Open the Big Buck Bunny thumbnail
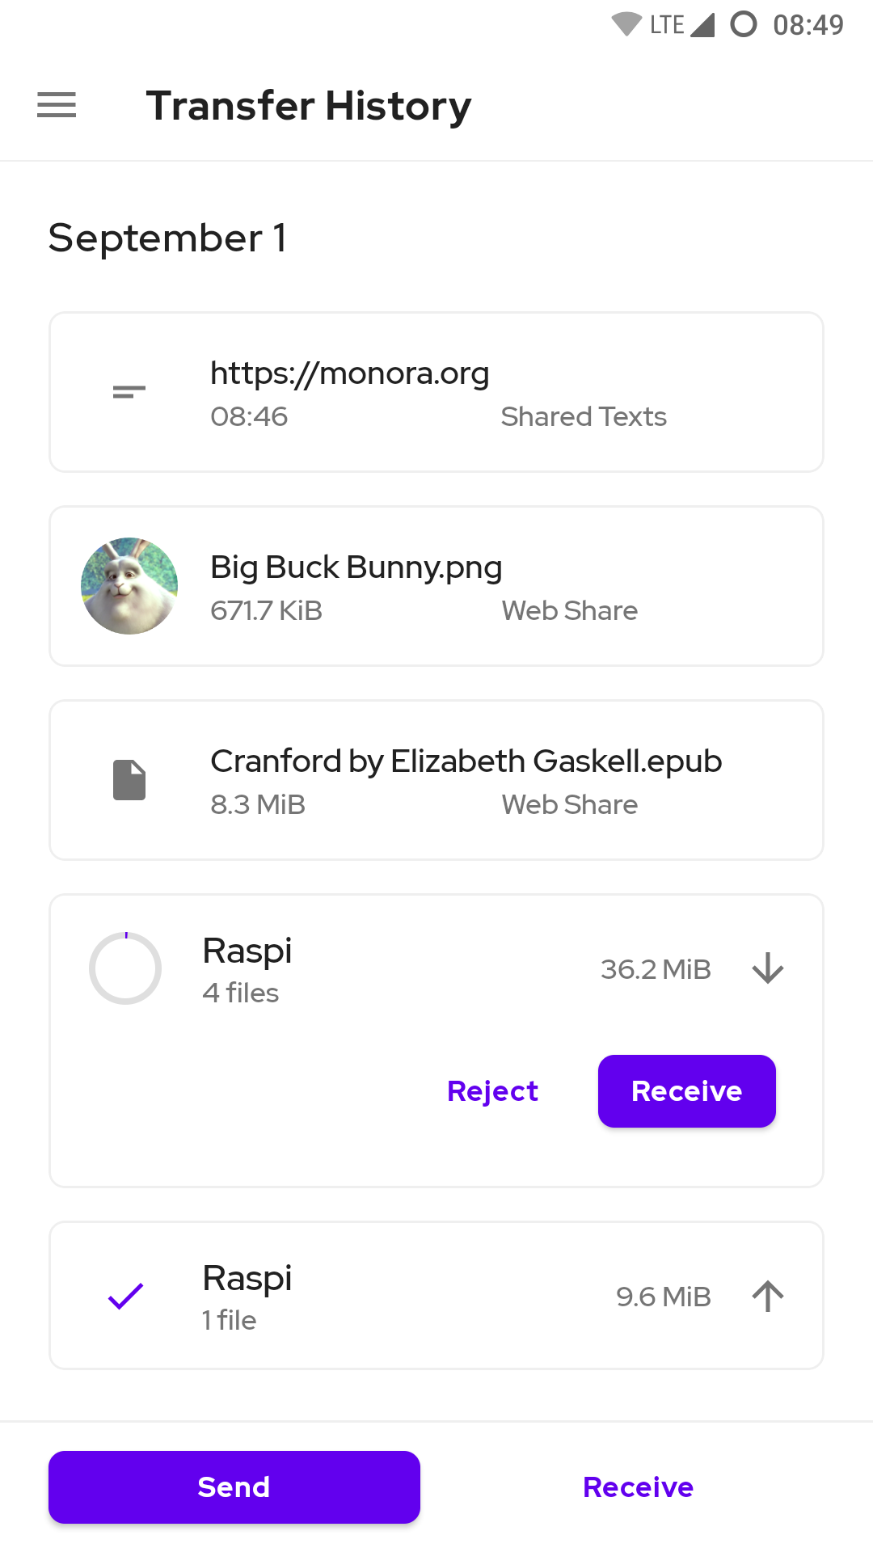Image resolution: width=873 pixels, height=1552 pixels. 129,586
